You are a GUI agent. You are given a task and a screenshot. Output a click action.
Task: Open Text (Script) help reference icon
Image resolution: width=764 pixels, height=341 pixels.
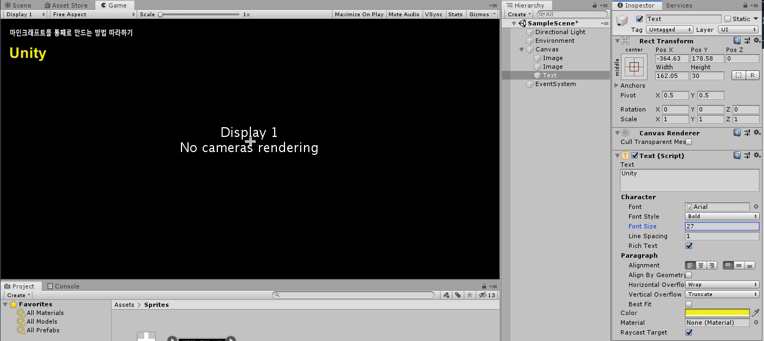click(737, 155)
